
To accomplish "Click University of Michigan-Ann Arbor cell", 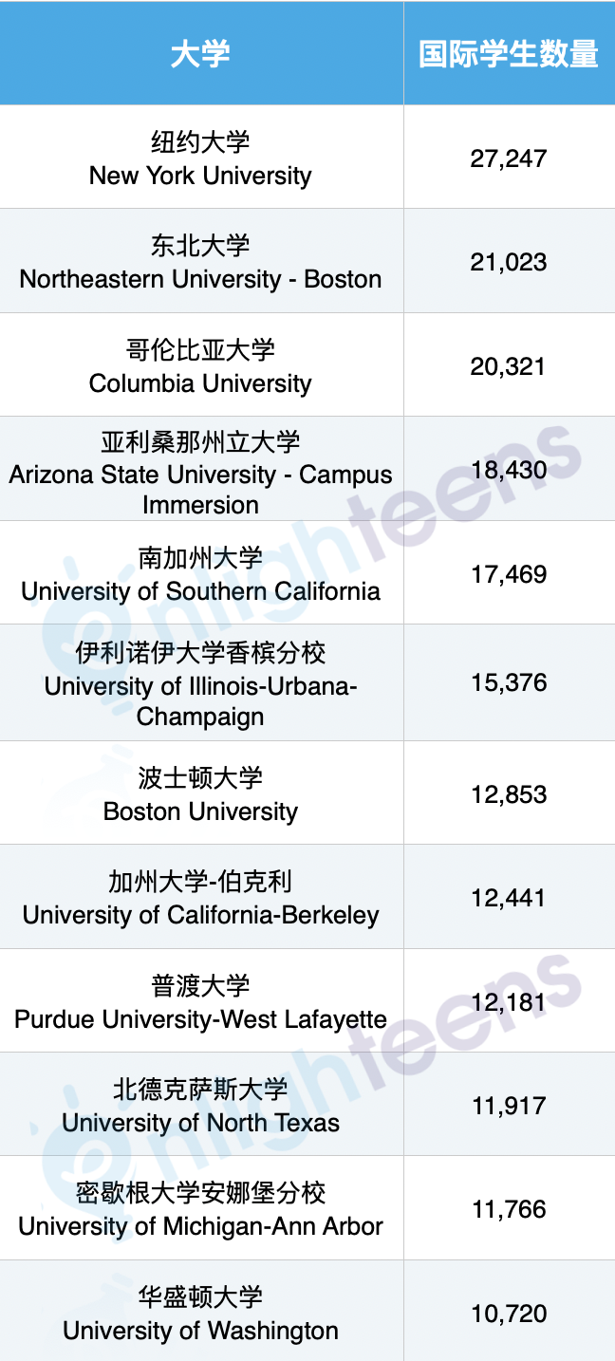I will [x=201, y=1208].
